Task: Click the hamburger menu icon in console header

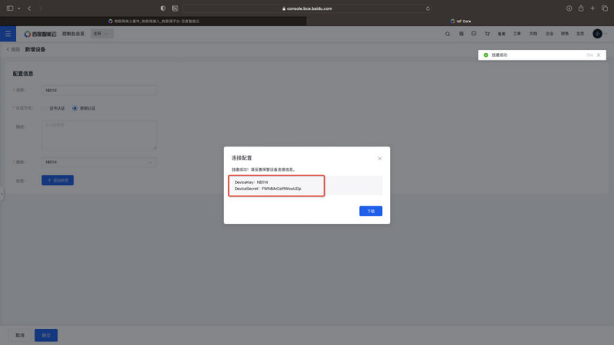Action: click(x=8, y=34)
